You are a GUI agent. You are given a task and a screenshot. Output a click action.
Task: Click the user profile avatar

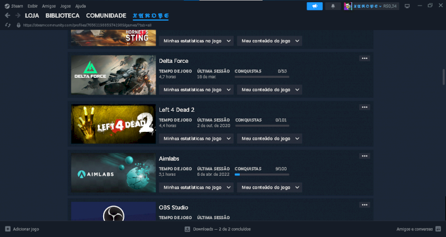coord(347,6)
